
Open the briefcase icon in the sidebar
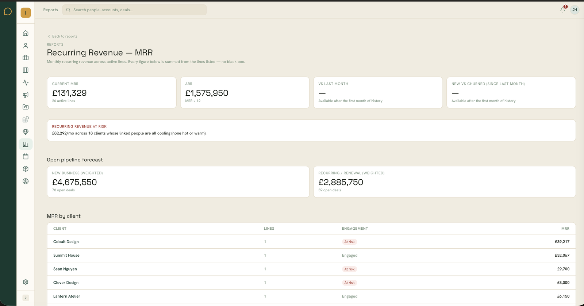point(26,58)
